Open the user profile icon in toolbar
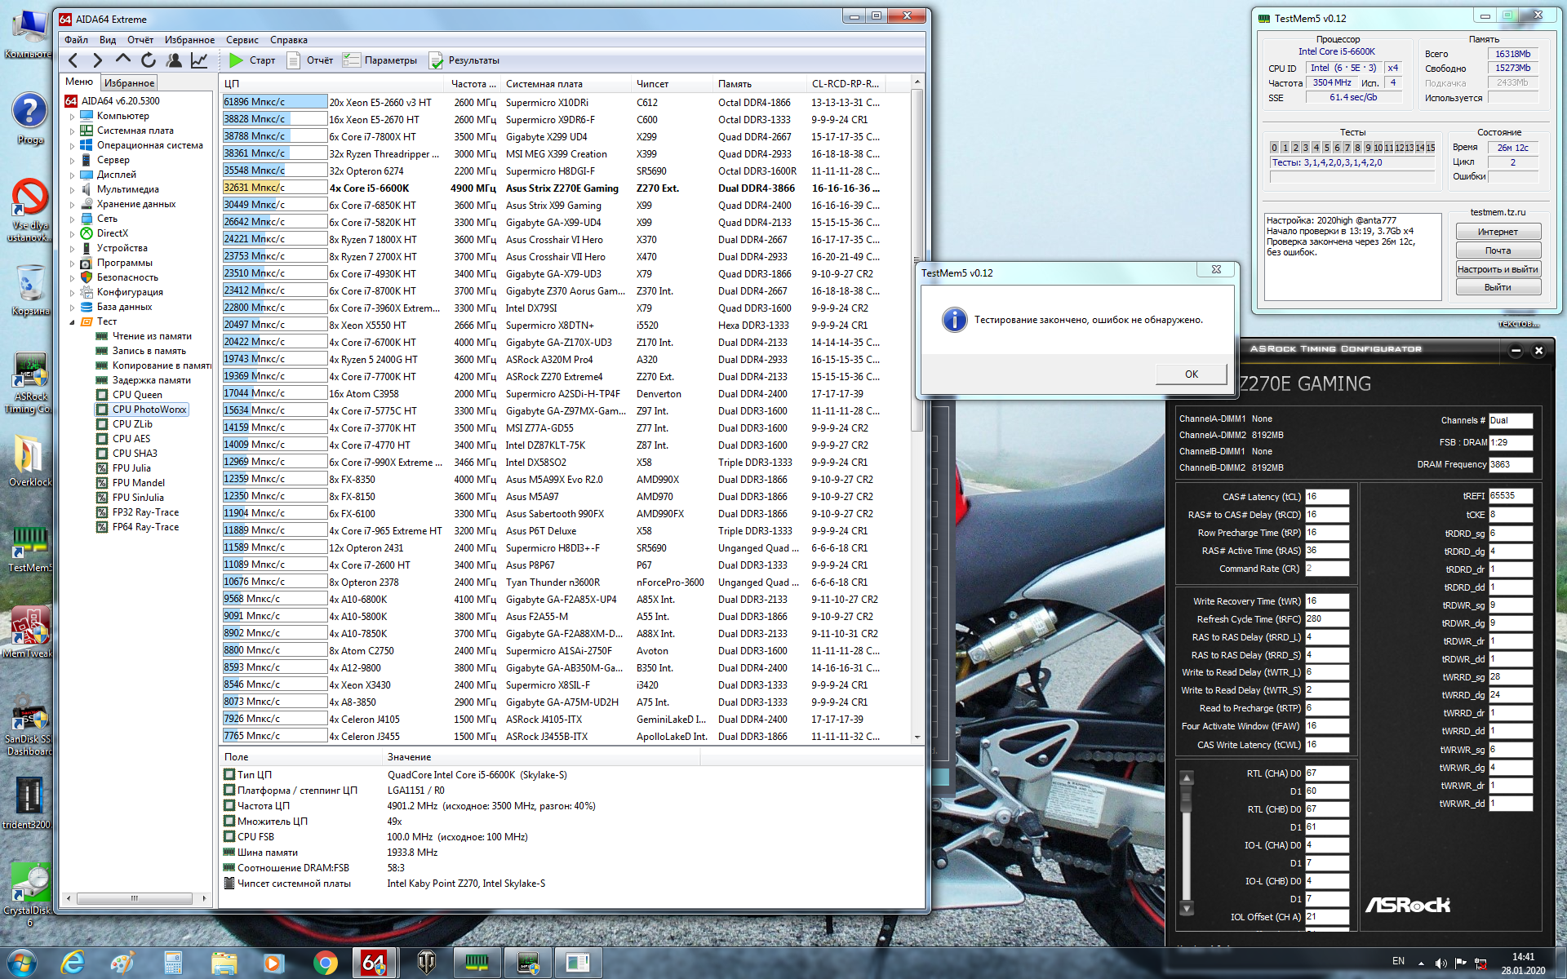Screen dimensions: 1567x979 click(174, 60)
